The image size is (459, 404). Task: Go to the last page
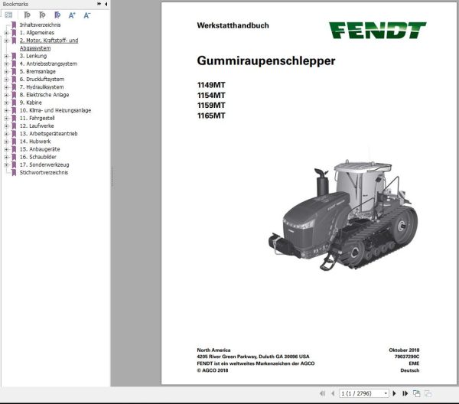pos(405,393)
